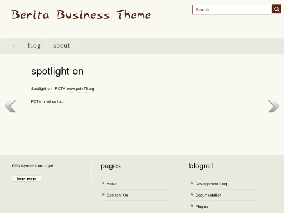Click star bullet beside Development Blog
Screen dimensions: 284x213
coord(192,183)
